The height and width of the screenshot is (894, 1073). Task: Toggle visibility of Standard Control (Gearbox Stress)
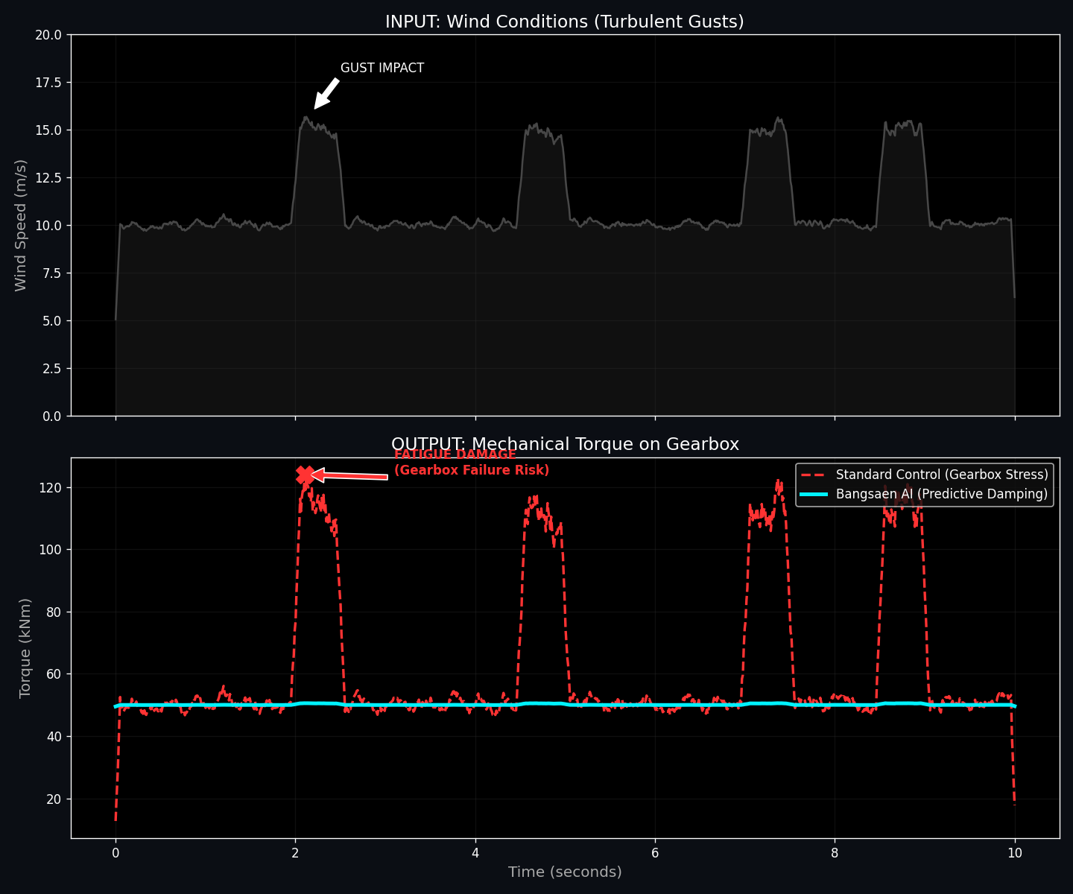pos(941,474)
